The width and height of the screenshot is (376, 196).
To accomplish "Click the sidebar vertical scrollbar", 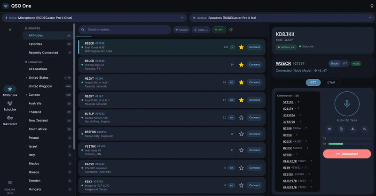I will [x=74, y=86].
